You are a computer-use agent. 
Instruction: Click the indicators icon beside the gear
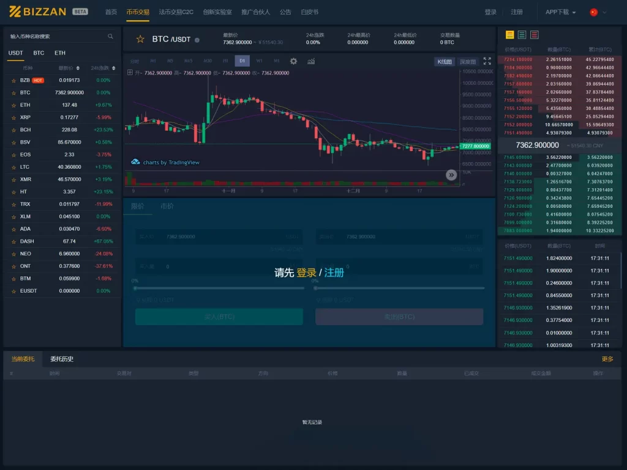pyautogui.click(x=311, y=62)
